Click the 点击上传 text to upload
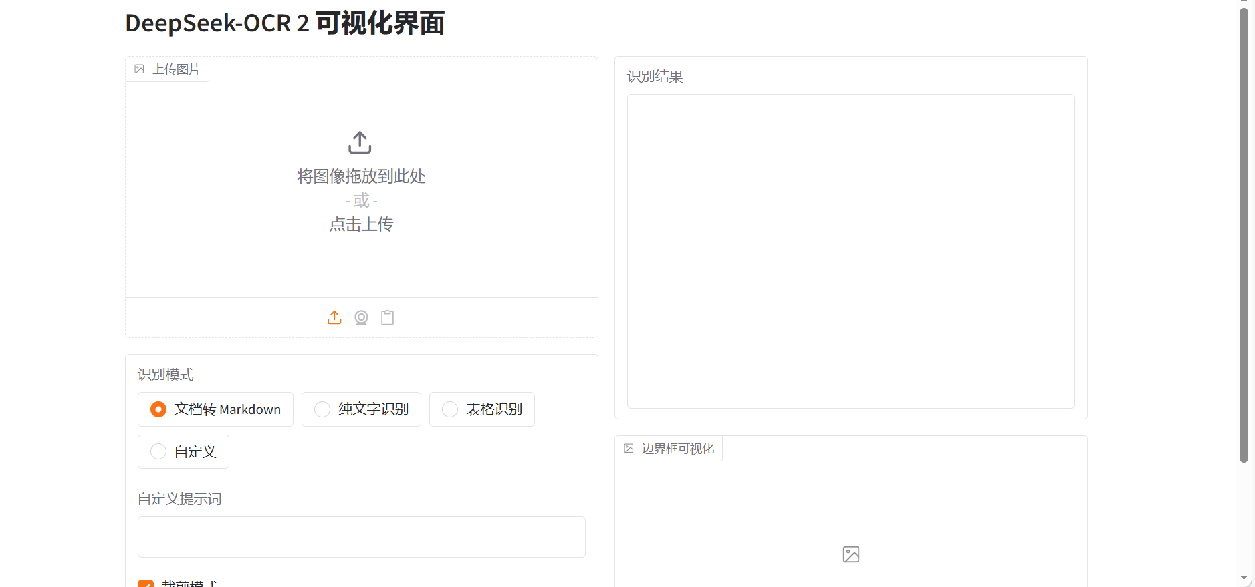Image resolution: width=1255 pixels, height=587 pixels. tap(361, 224)
